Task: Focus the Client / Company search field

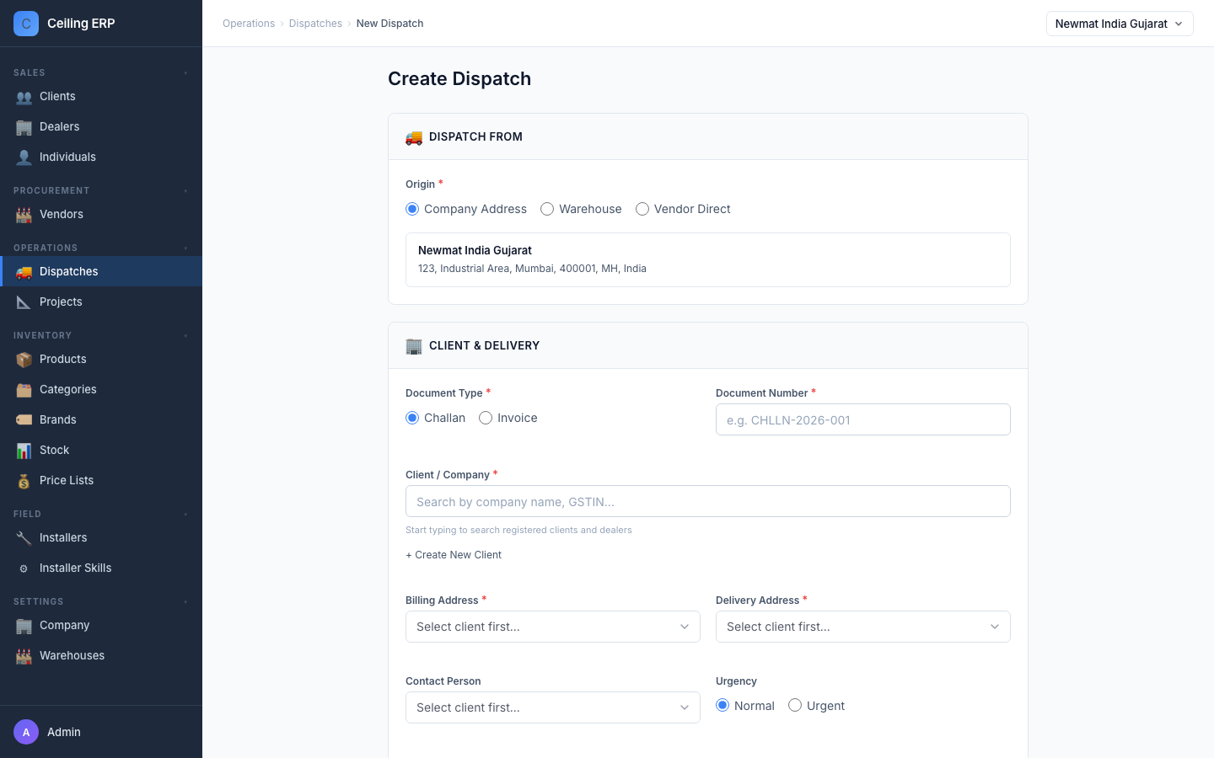Action: coord(708,501)
